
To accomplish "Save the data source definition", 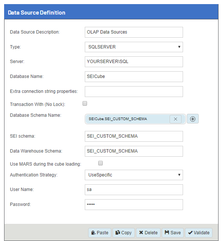I will coord(173,232).
